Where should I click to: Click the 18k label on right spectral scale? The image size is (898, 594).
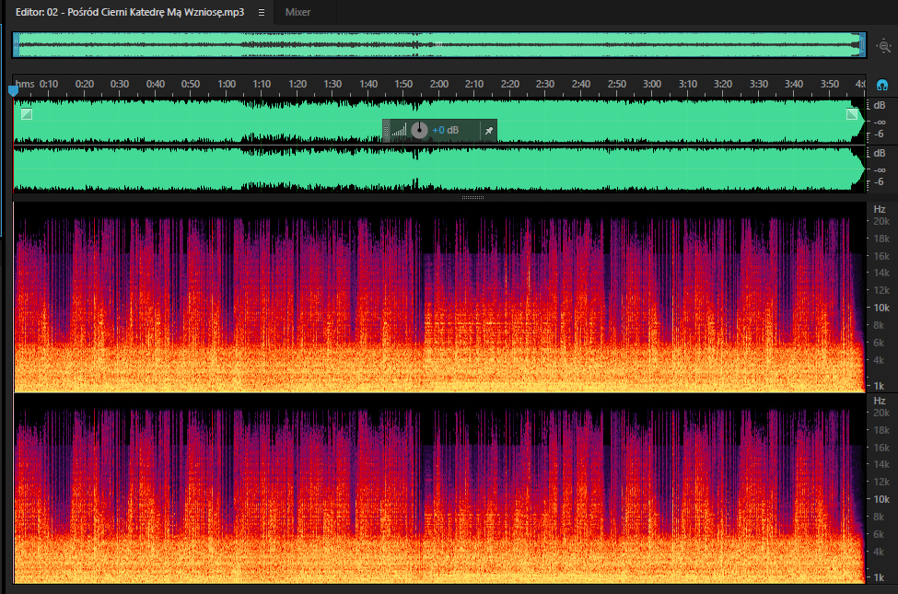pos(881,430)
